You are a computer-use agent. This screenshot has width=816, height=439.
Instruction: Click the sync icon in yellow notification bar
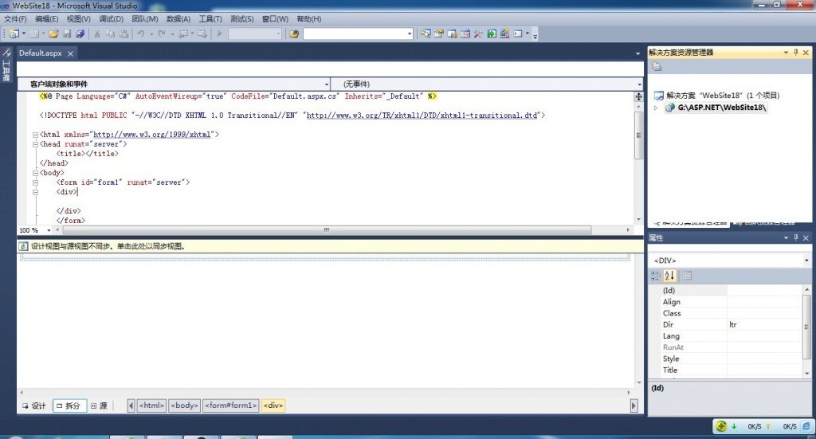pyautogui.click(x=23, y=246)
